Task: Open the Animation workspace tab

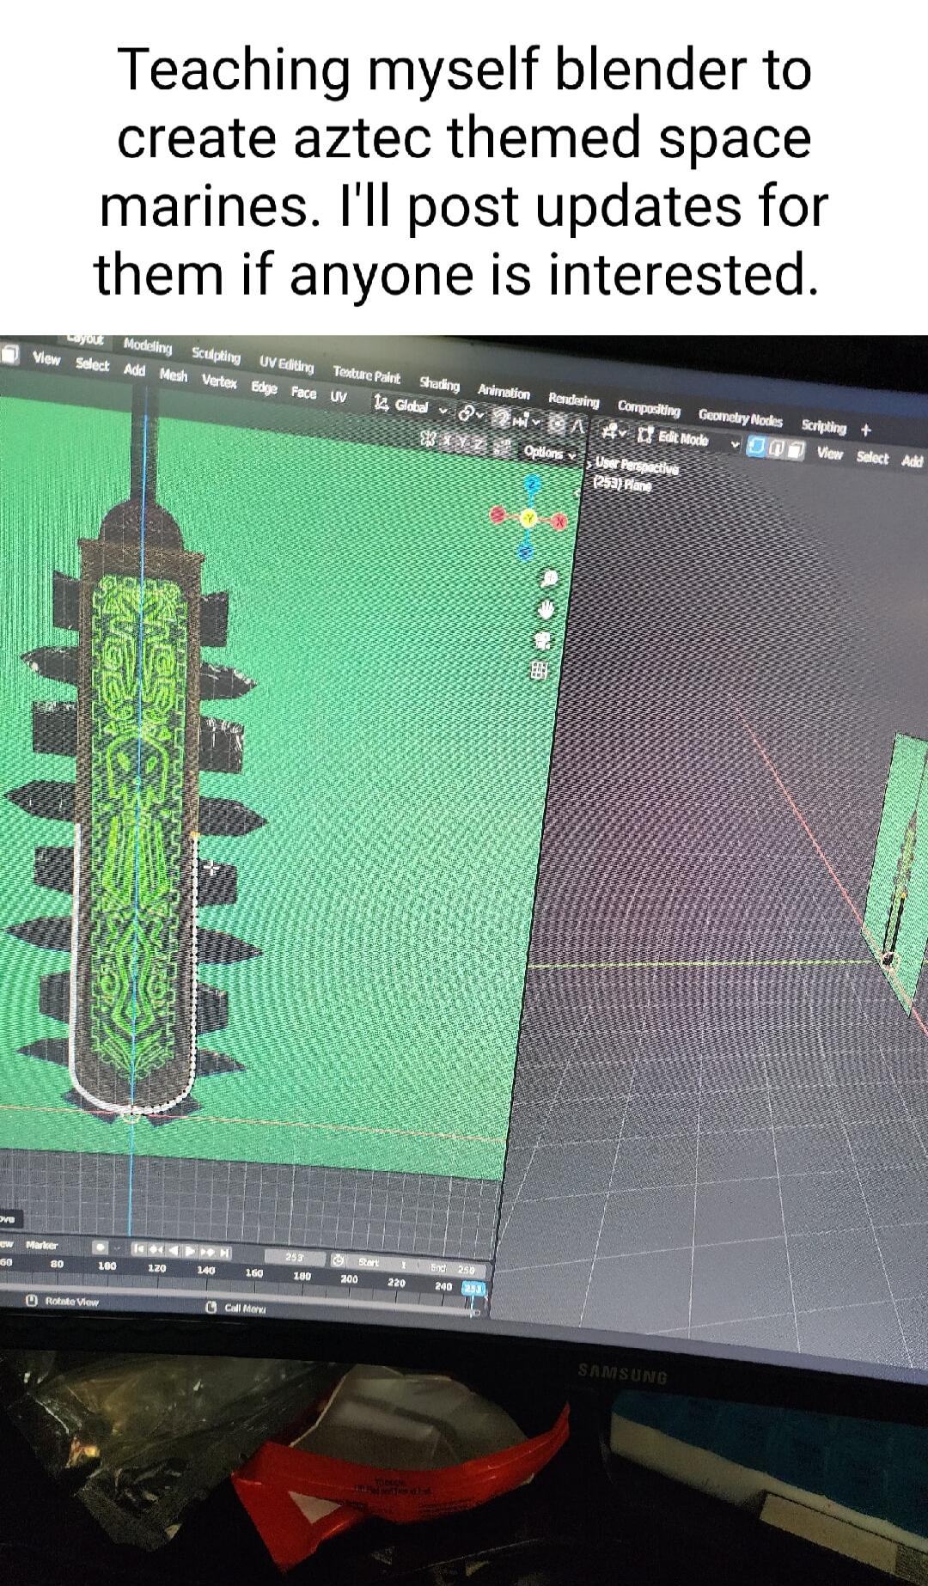Action: click(x=504, y=392)
